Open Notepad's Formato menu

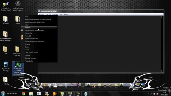55,14
